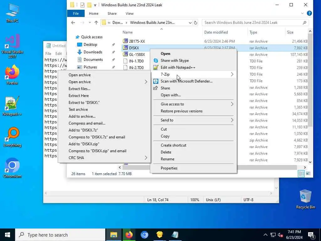Open the View ribbon tab
Image resolution: width=321 pixels, height=241 pixels.
[x=129, y=13]
